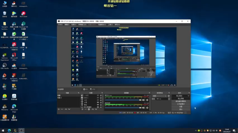Open 属性 for the selected source
Image resolution: width=238 pixels, height=133 pixels.
[x=86, y=89]
